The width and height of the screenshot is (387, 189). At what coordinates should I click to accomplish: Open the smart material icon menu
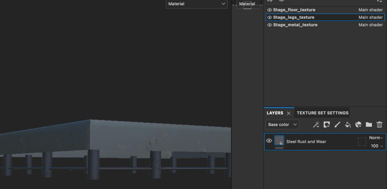pyautogui.click(x=359, y=125)
